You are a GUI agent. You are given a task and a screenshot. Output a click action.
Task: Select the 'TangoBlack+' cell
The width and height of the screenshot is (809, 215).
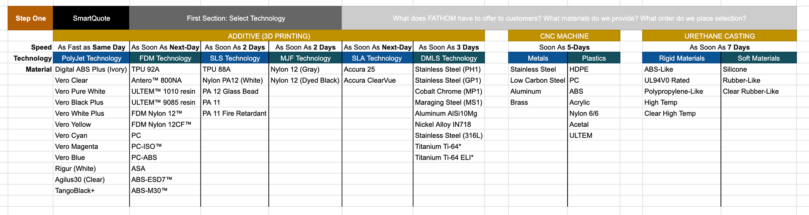[x=91, y=190]
